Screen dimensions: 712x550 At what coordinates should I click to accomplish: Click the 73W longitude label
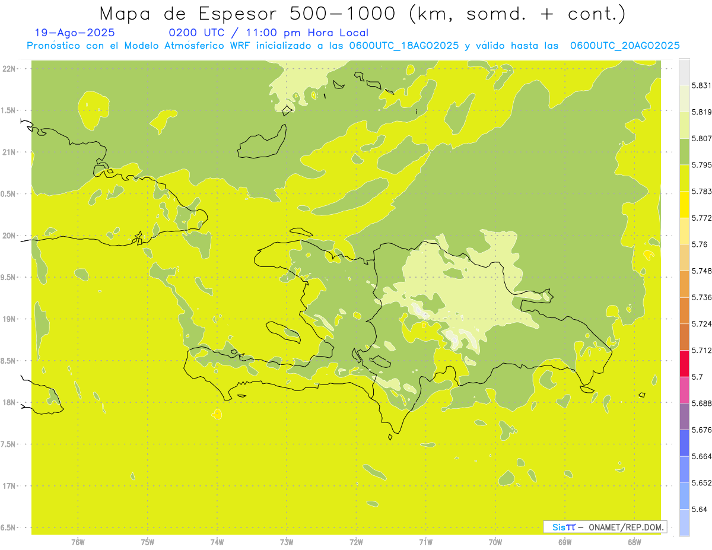tap(287, 542)
